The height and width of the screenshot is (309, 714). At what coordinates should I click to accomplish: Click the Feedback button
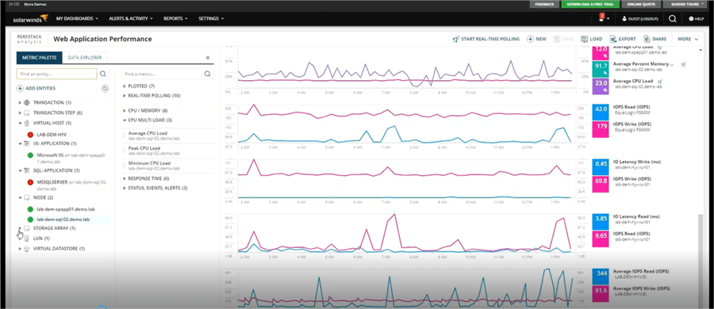[544, 4]
